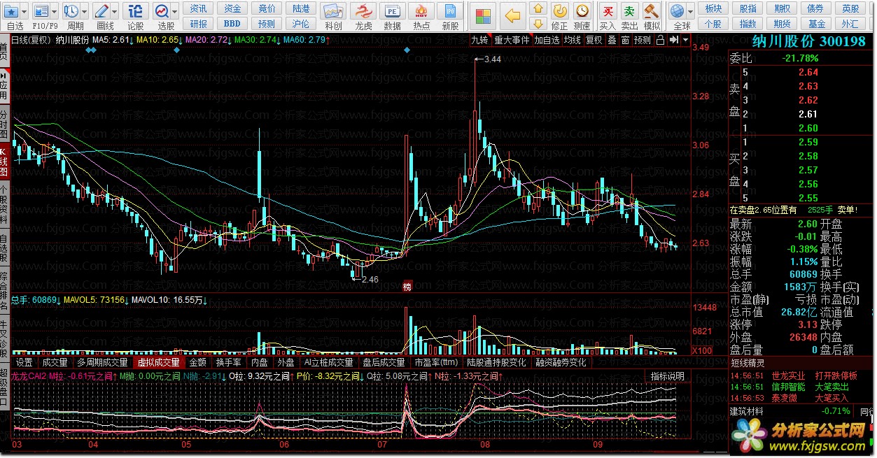Viewport: 877px width, 458px height.
Task: Select the 金额 indicator tab
Action: pyautogui.click(x=198, y=362)
